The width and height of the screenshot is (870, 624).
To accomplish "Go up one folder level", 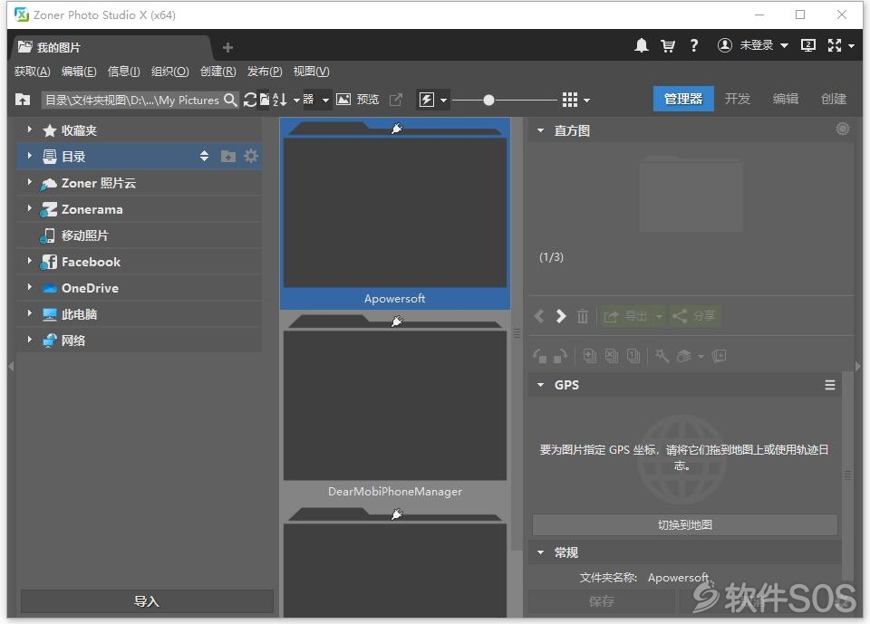I will click(22, 100).
